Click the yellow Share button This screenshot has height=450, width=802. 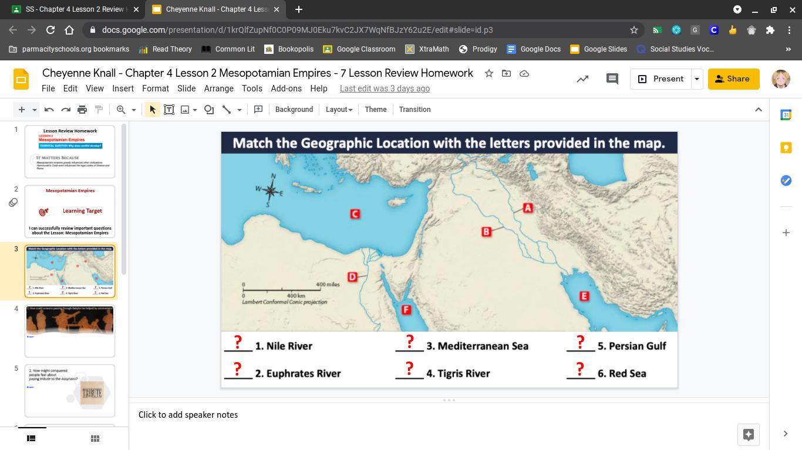[733, 79]
